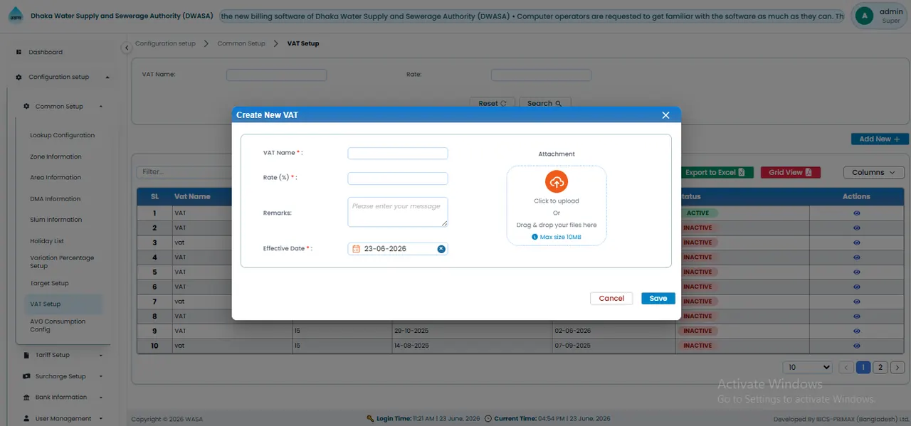Click the Remarks text area
Image resolution: width=911 pixels, height=426 pixels.
[x=398, y=212]
